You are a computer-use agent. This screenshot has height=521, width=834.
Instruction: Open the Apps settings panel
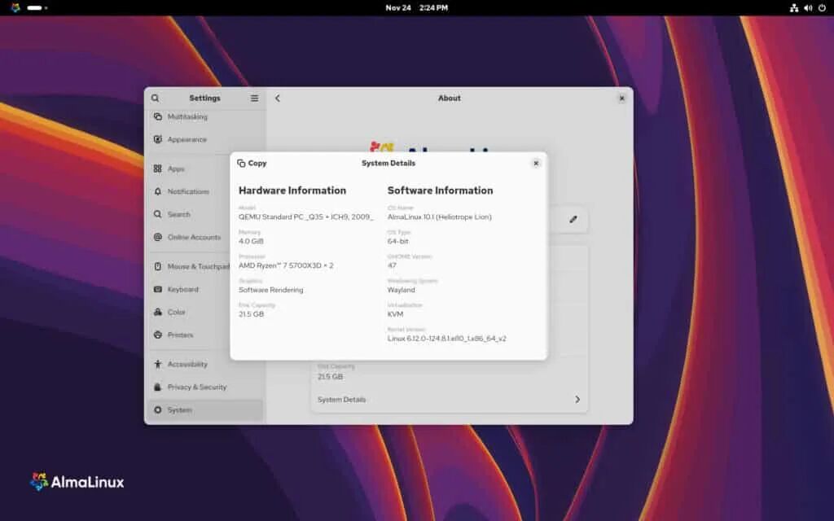(x=174, y=169)
